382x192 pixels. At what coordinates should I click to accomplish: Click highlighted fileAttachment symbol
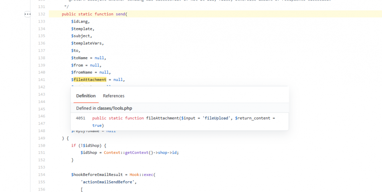point(90,79)
